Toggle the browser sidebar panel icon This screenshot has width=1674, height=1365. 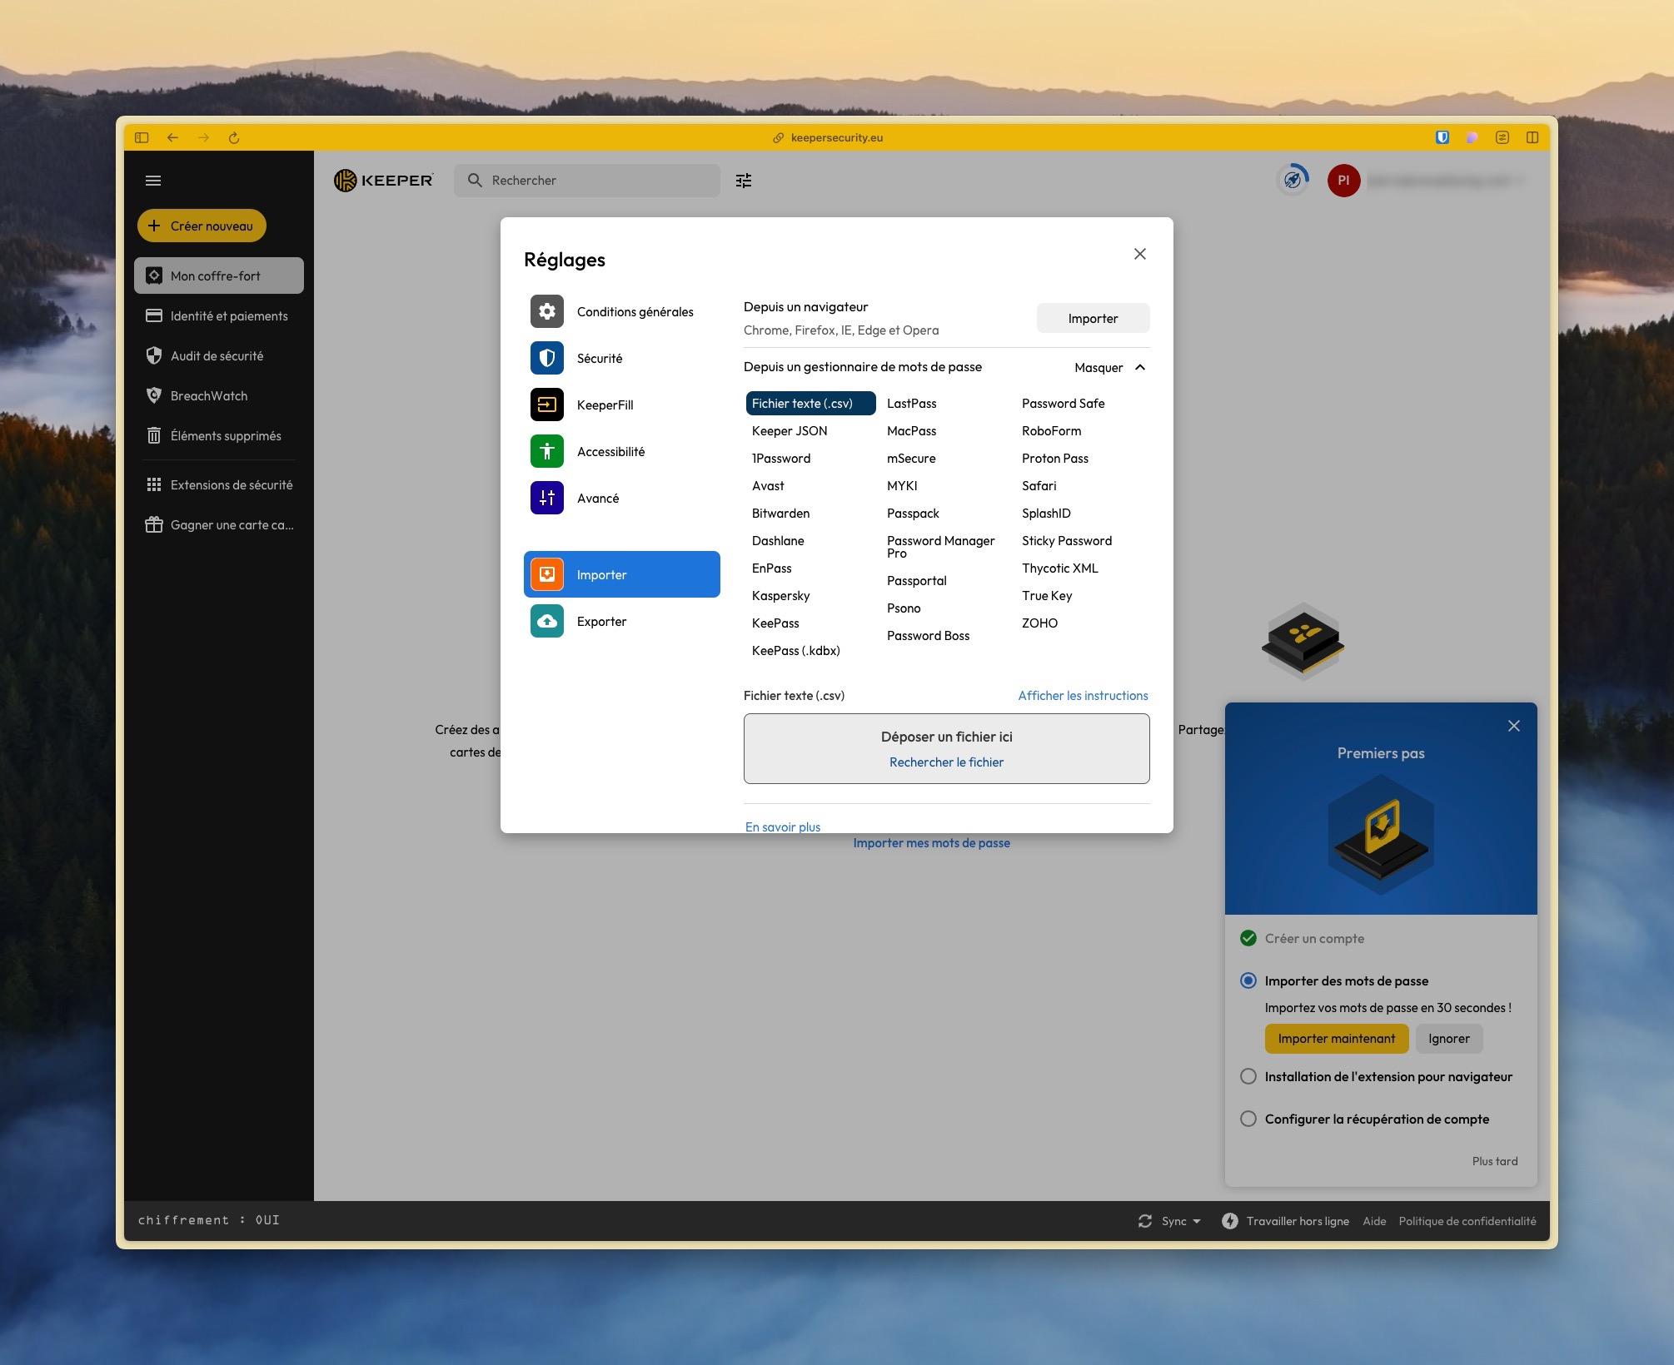coord(142,137)
